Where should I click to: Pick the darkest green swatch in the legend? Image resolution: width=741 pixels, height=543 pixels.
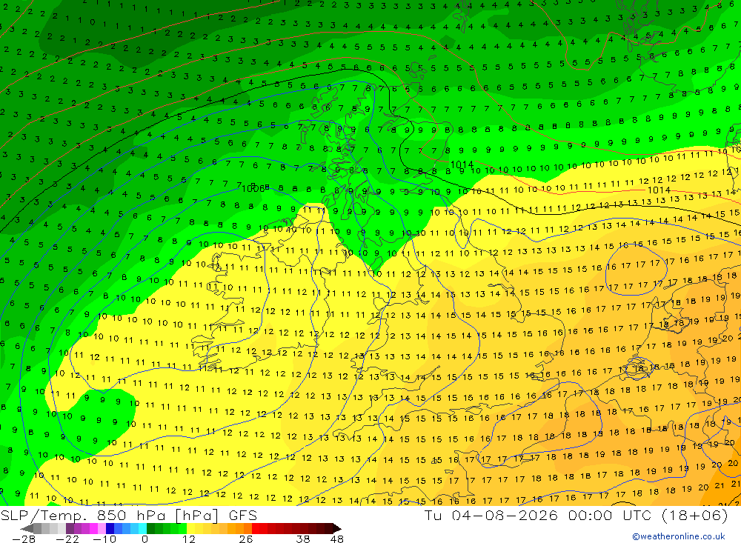[x=150, y=528]
